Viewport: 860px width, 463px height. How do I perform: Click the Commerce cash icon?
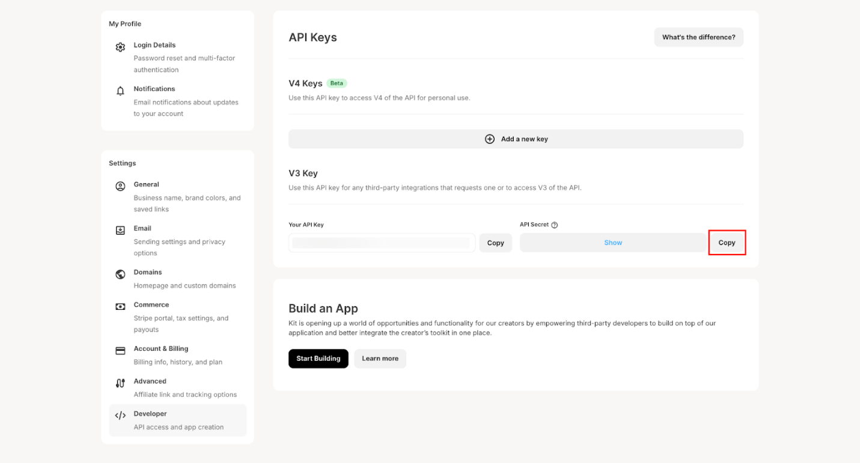pos(120,306)
